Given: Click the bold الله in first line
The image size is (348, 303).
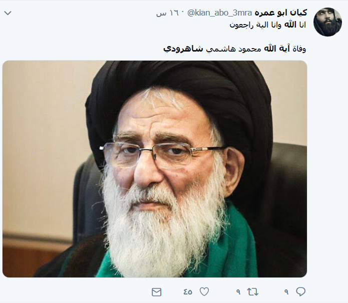Looking at the screenshot, I should [290, 25].
